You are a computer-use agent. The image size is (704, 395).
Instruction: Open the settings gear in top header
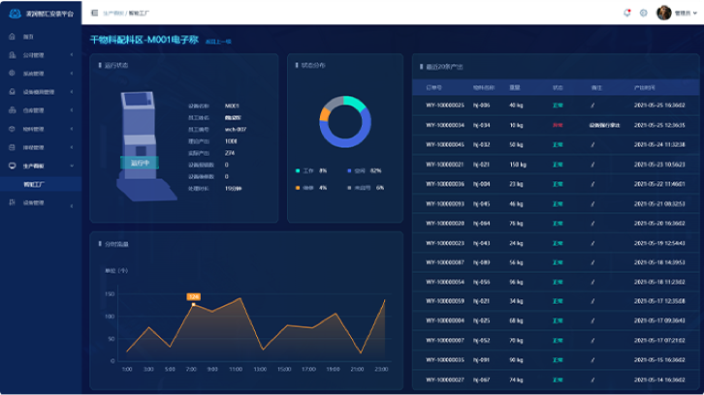click(x=643, y=13)
